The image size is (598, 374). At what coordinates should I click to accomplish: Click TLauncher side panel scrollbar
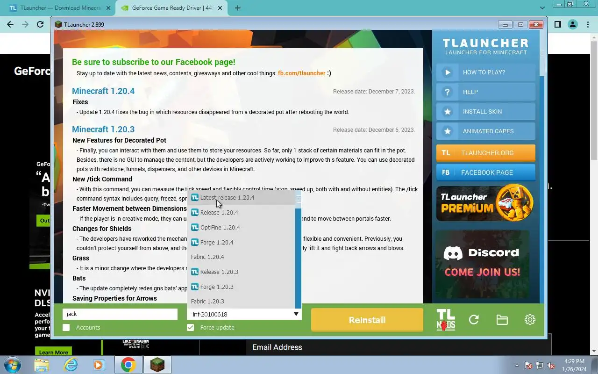542,166
